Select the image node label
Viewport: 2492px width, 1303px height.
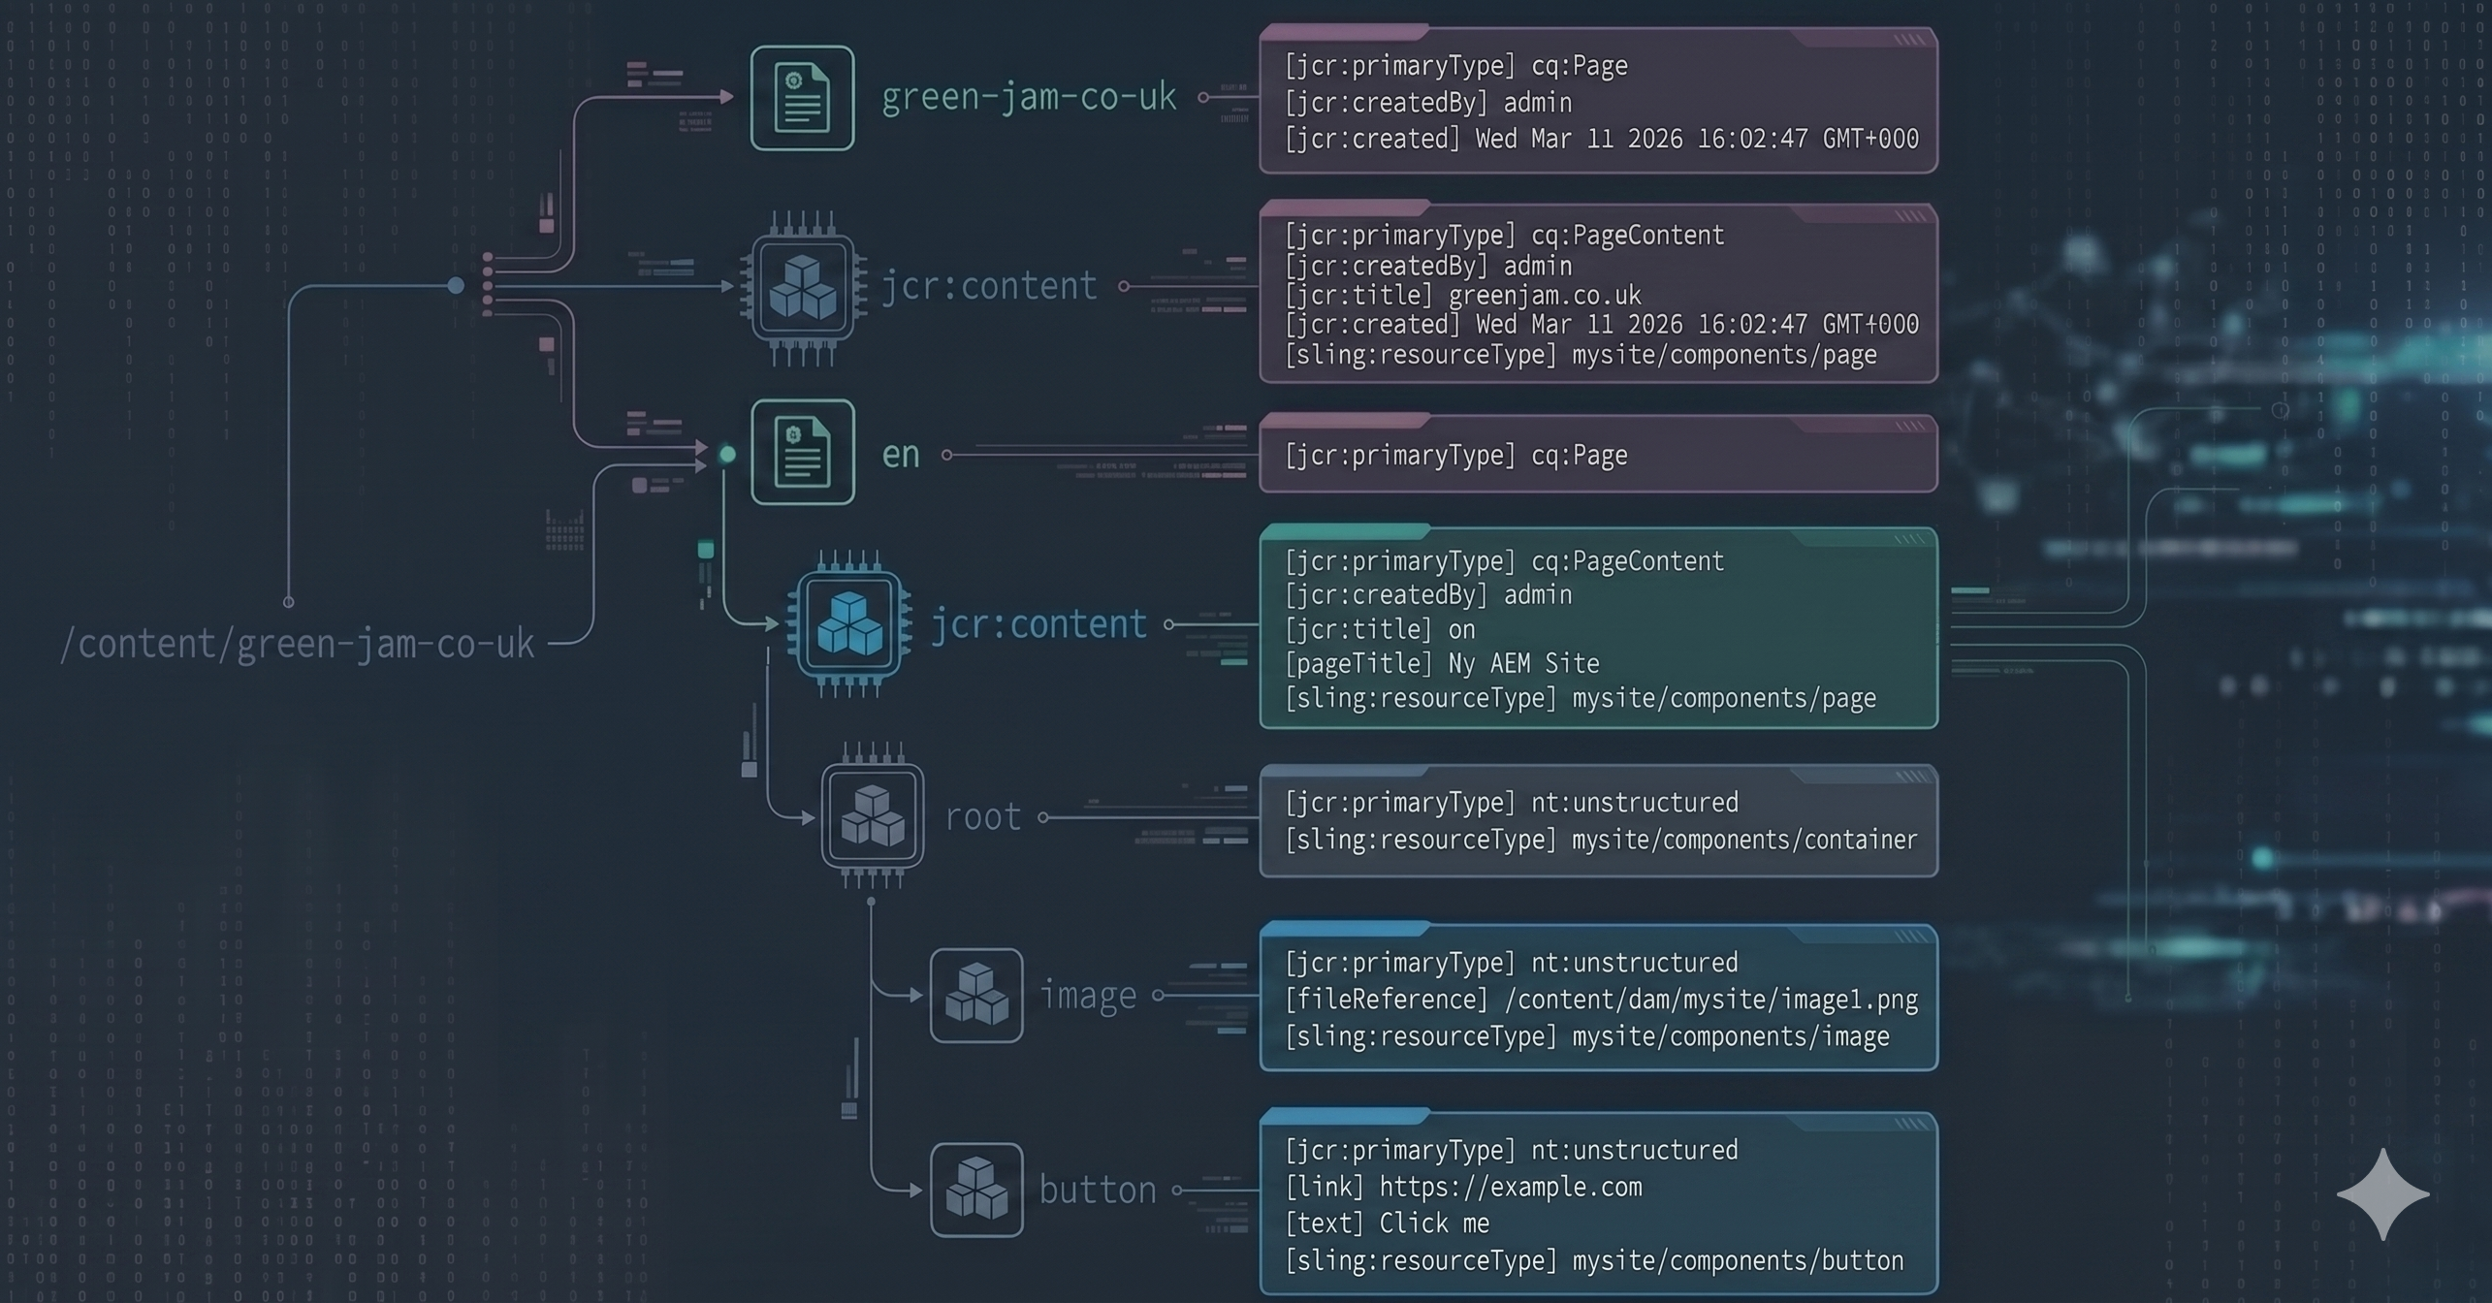tap(1088, 996)
